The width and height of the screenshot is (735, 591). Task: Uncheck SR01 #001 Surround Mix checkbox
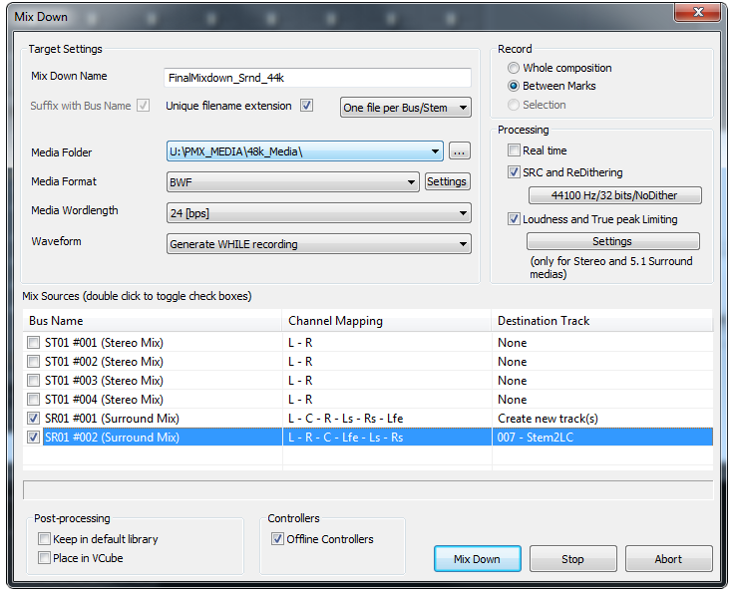coord(33,419)
